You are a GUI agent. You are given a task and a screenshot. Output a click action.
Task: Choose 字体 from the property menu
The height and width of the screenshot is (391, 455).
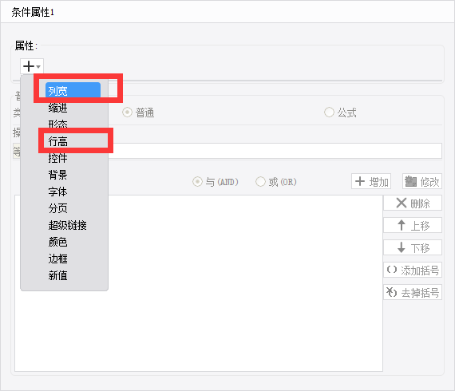(x=57, y=192)
